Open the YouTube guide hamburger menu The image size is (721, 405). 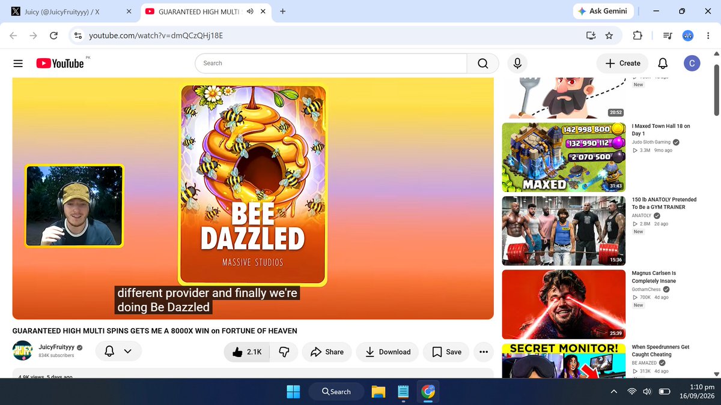(x=18, y=63)
